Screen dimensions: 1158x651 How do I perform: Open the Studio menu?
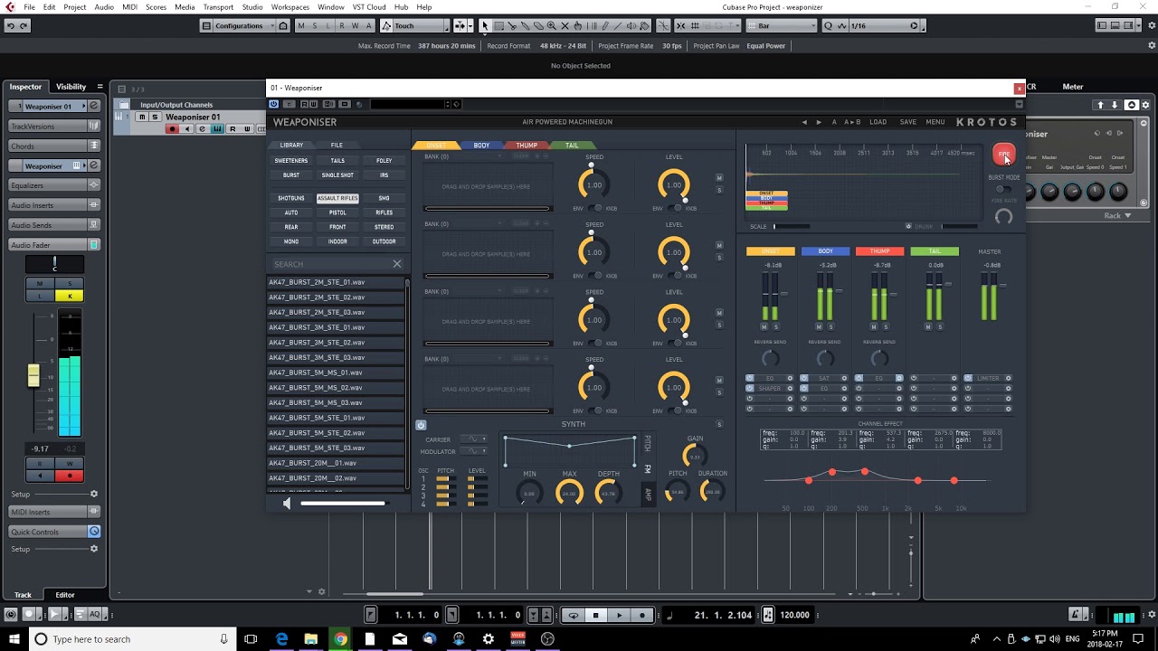[x=252, y=7]
